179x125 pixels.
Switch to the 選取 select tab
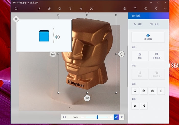click(x=138, y=24)
